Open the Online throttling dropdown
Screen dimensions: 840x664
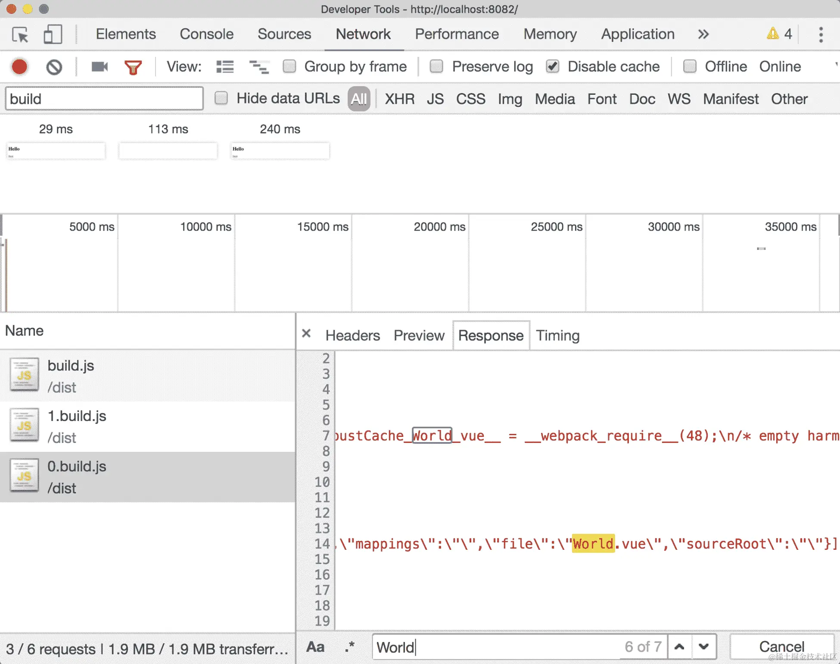(780, 66)
